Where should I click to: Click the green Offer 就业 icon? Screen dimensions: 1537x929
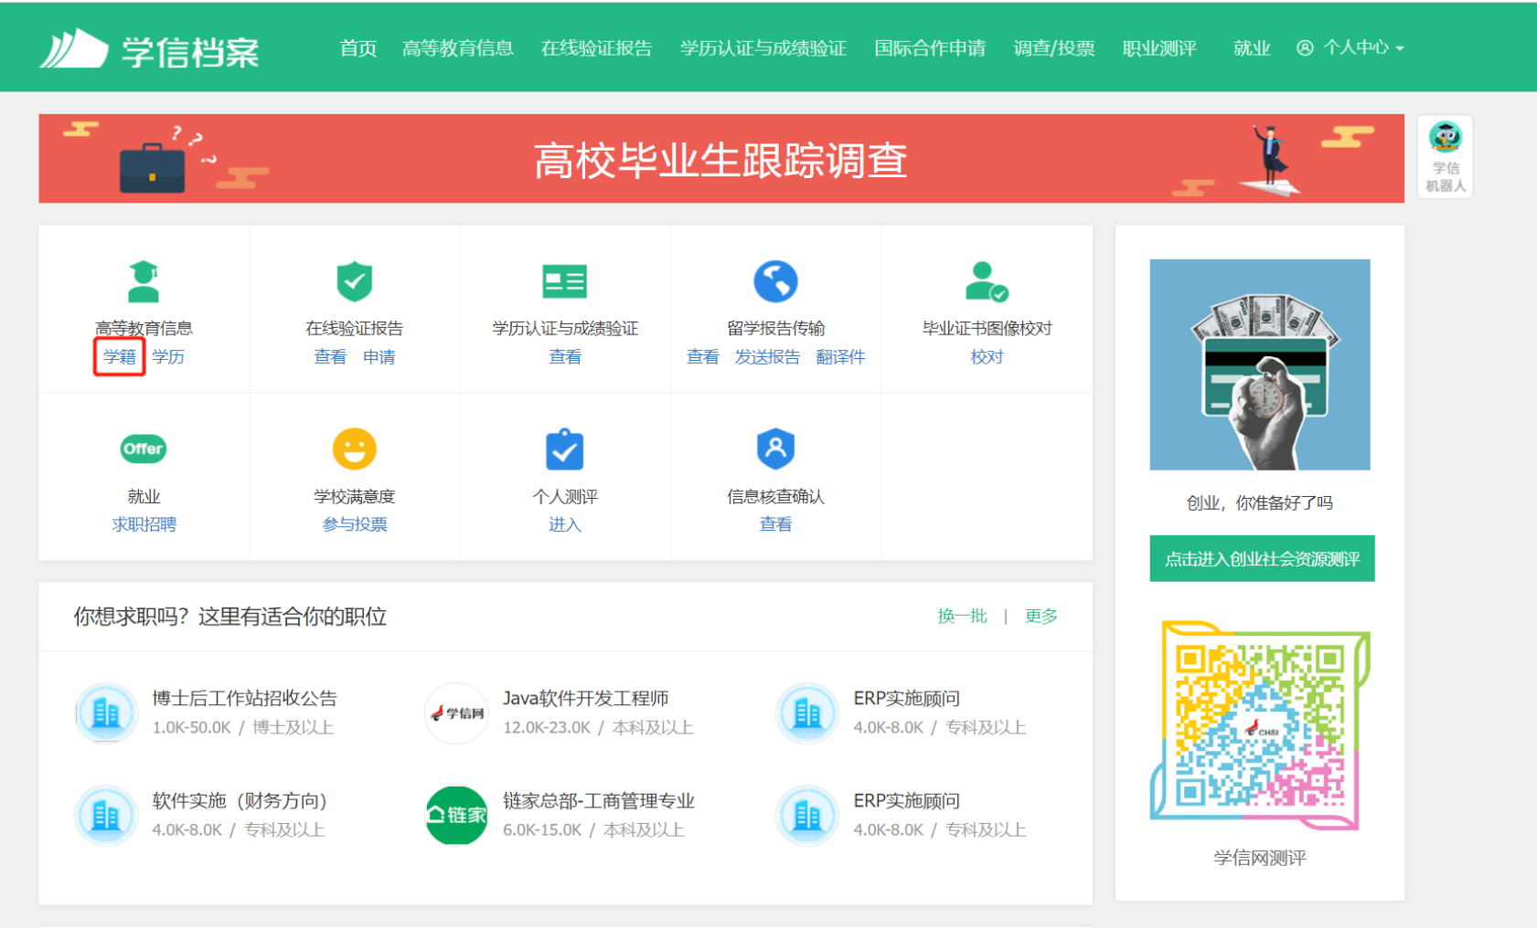click(144, 449)
